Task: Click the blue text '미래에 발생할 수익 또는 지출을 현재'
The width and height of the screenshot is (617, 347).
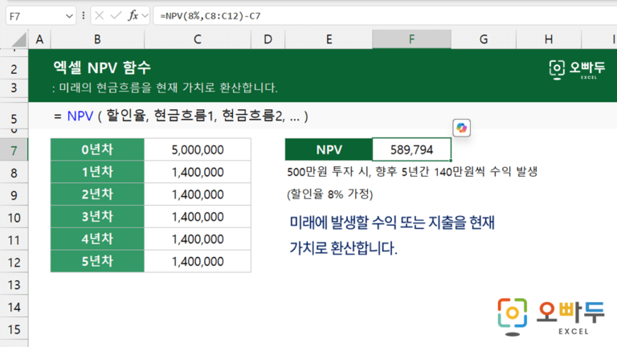Action: (392, 222)
